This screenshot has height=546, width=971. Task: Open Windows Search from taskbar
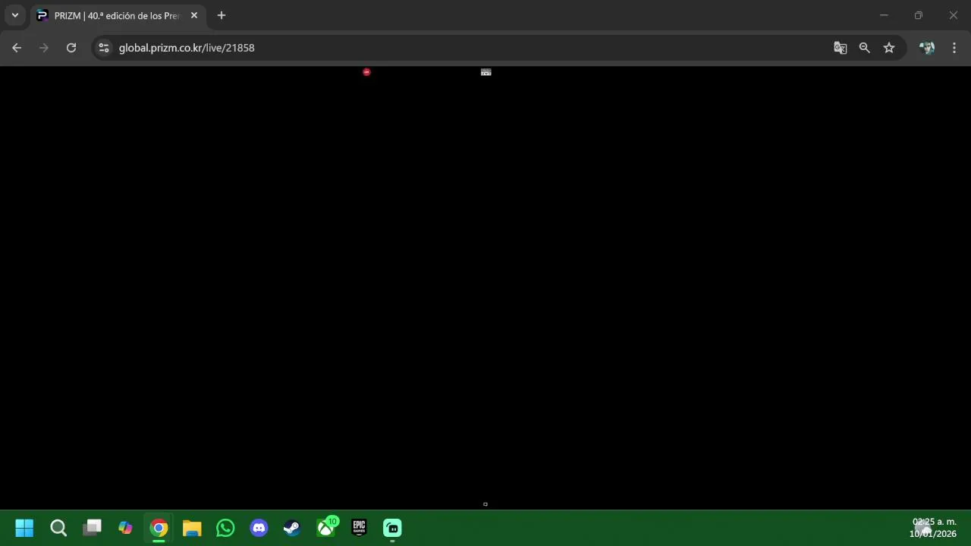(x=58, y=528)
